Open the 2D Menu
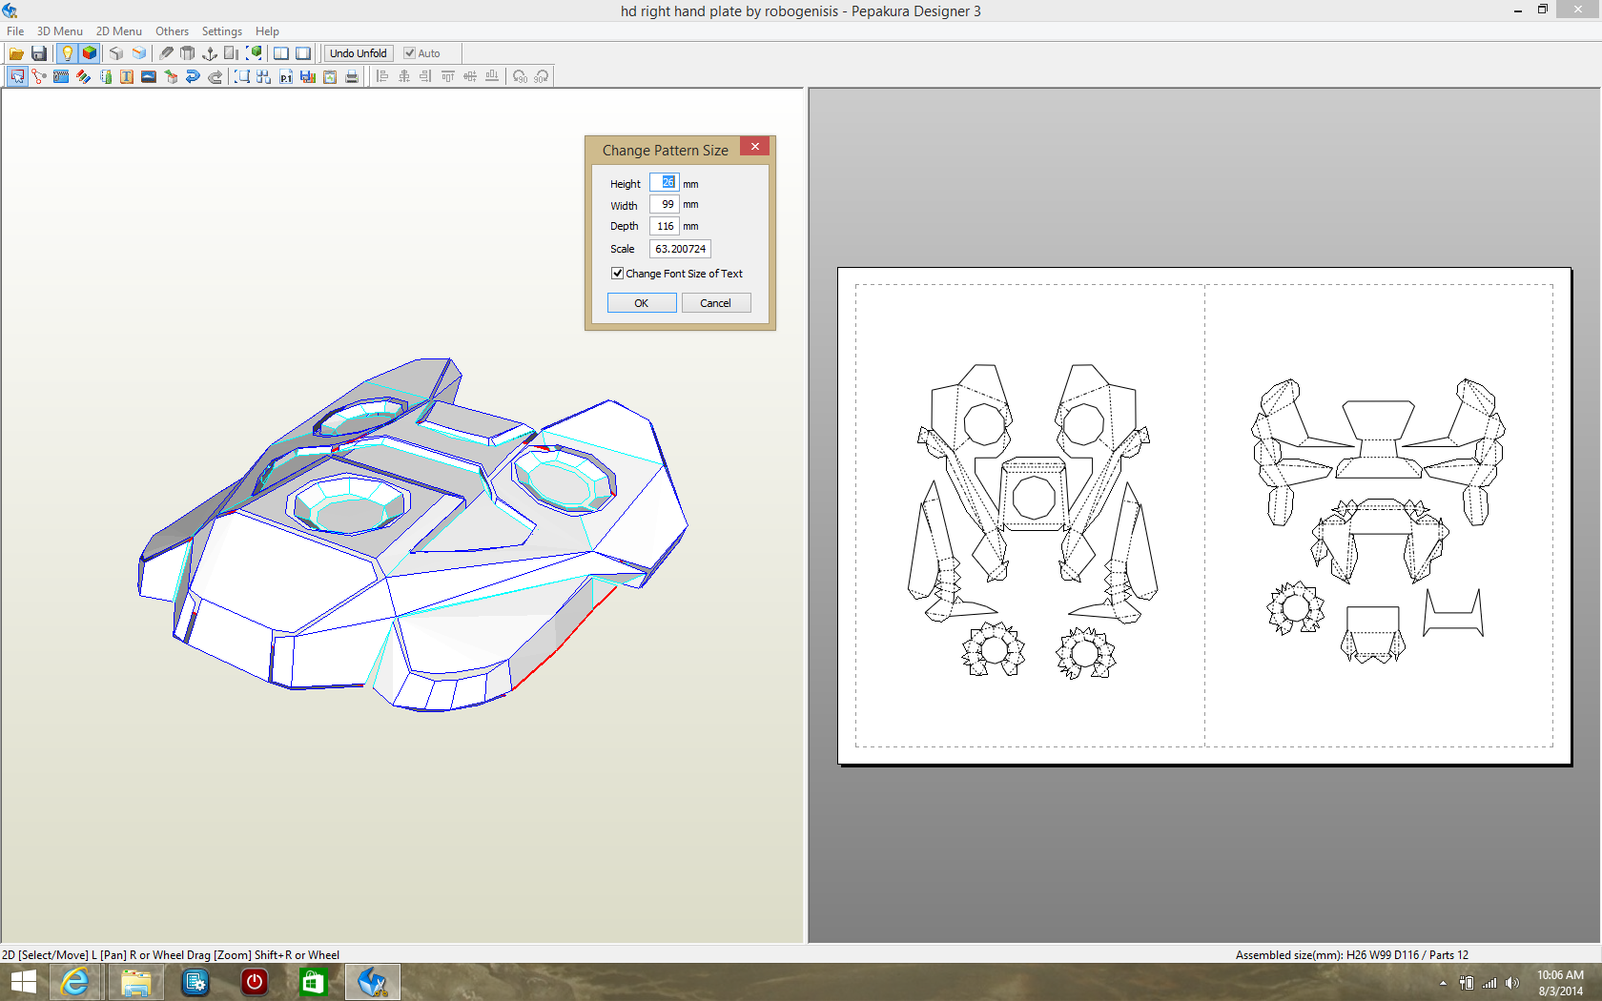The height and width of the screenshot is (1001, 1602). pyautogui.click(x=119, y=31)
